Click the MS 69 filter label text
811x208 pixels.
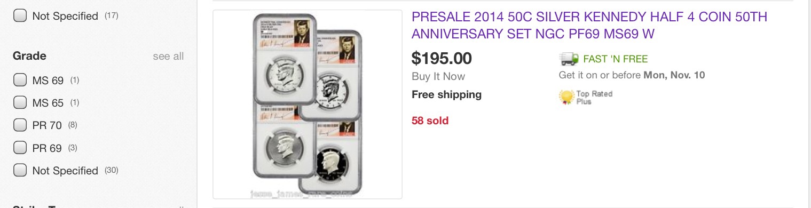pos(48,81)
